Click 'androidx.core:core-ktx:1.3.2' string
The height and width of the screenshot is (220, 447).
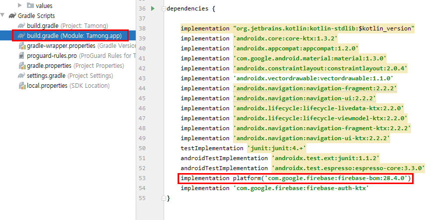click(285, 38)
